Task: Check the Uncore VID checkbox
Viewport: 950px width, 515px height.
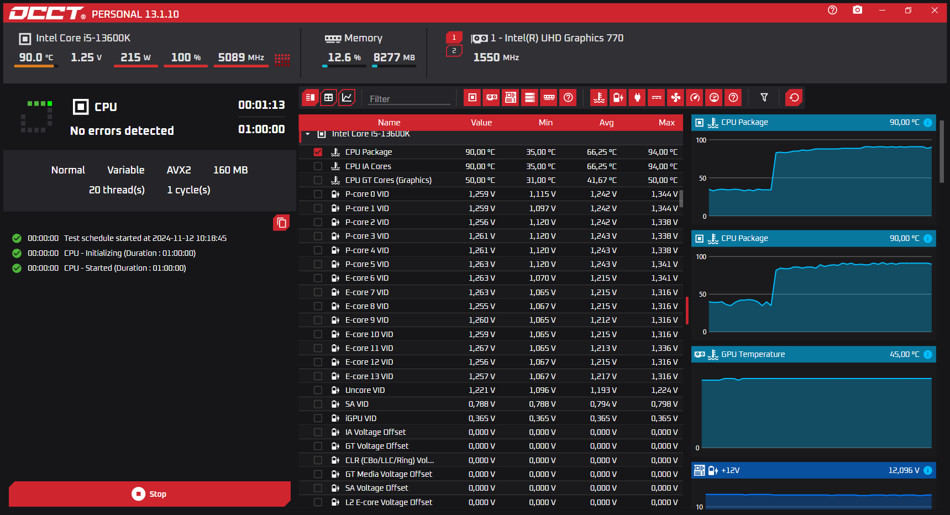Action: point(318,390)
